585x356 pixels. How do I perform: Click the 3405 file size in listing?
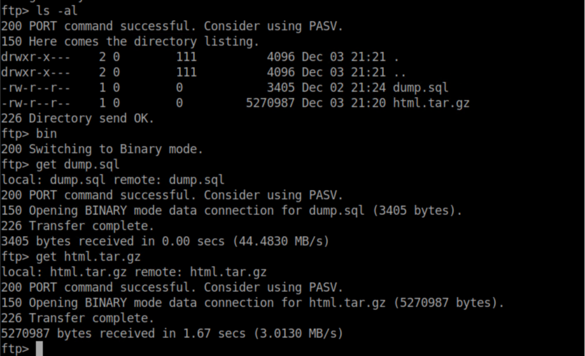pyautogui.click(x=280, y=88)
